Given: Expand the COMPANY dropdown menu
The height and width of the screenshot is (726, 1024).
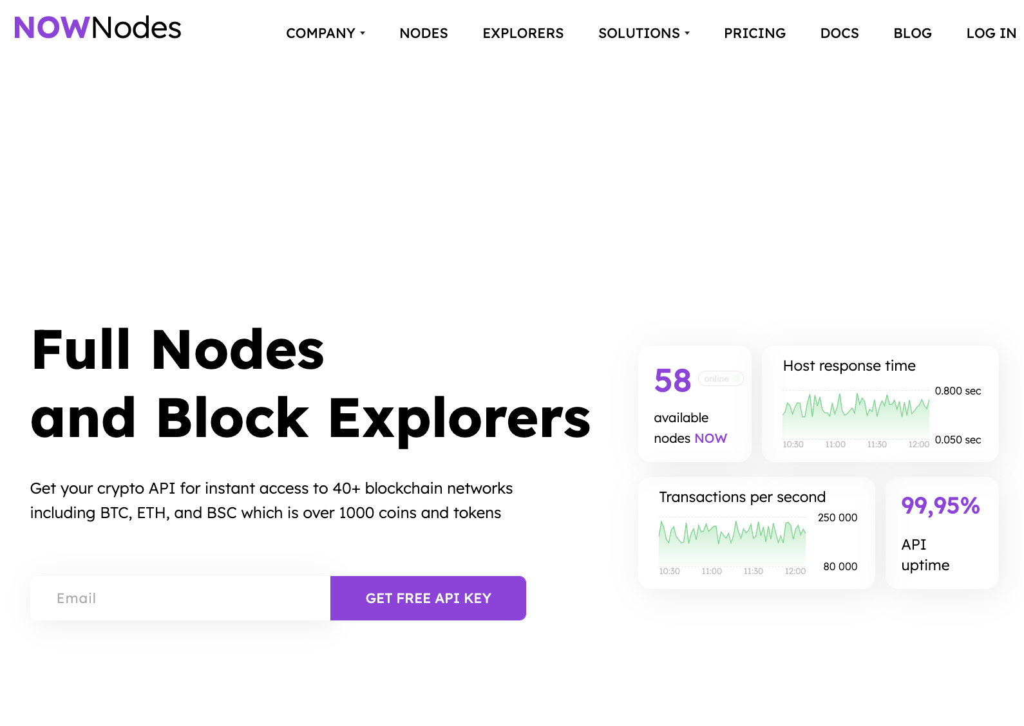Looking at the screenshot, I should point(325,33).
